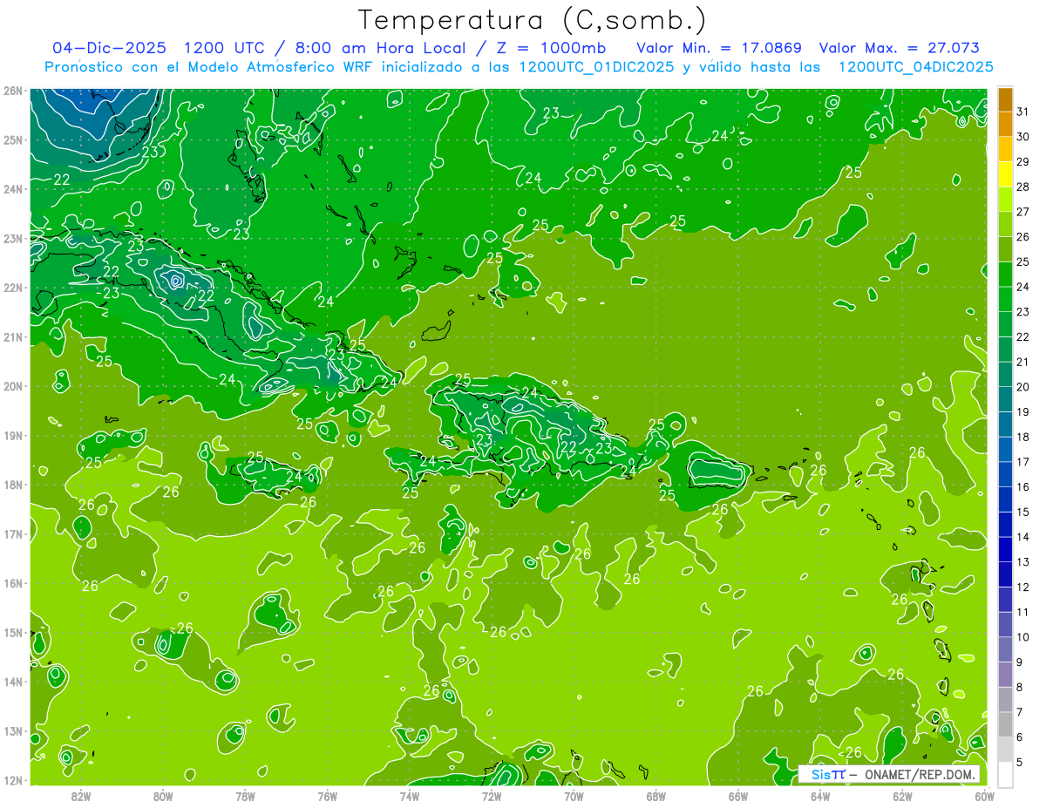Screen dimensions: 1046x808
Task: Click the longitude label "76W"
Action: [x=327, y=796]
